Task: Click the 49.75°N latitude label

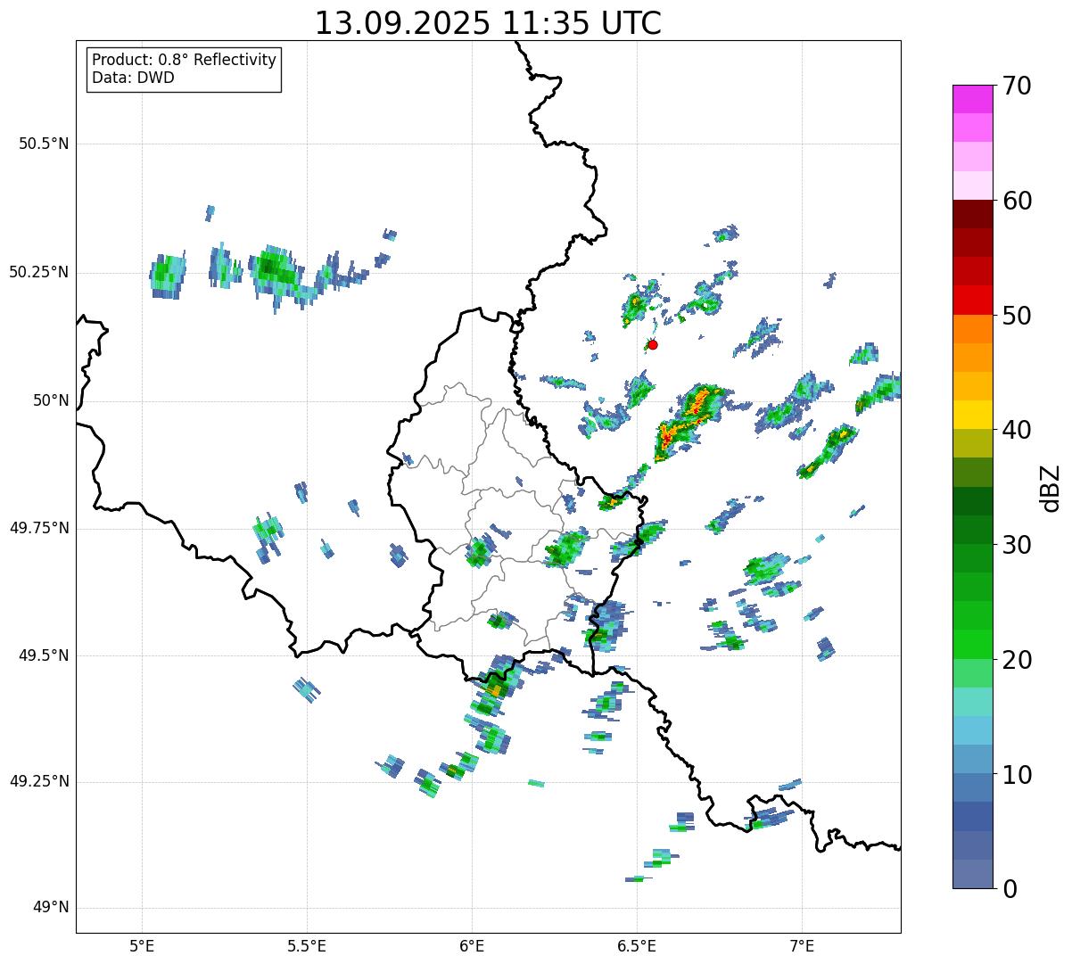Action: (38, 528)
